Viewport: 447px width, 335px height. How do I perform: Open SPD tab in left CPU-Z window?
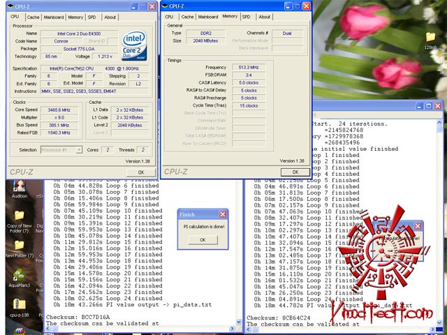tap(91, 17)
